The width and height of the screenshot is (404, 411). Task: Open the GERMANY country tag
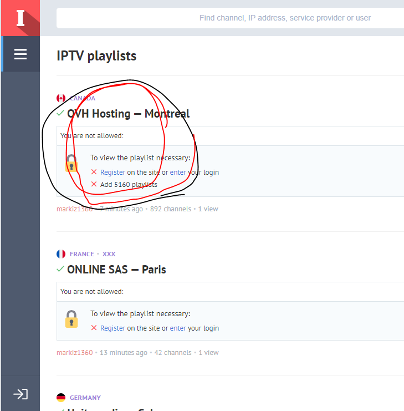(x=85, y=398)
